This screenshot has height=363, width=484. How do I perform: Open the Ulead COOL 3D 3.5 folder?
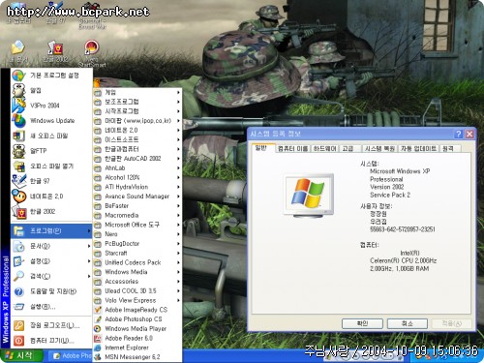[137, 290]
